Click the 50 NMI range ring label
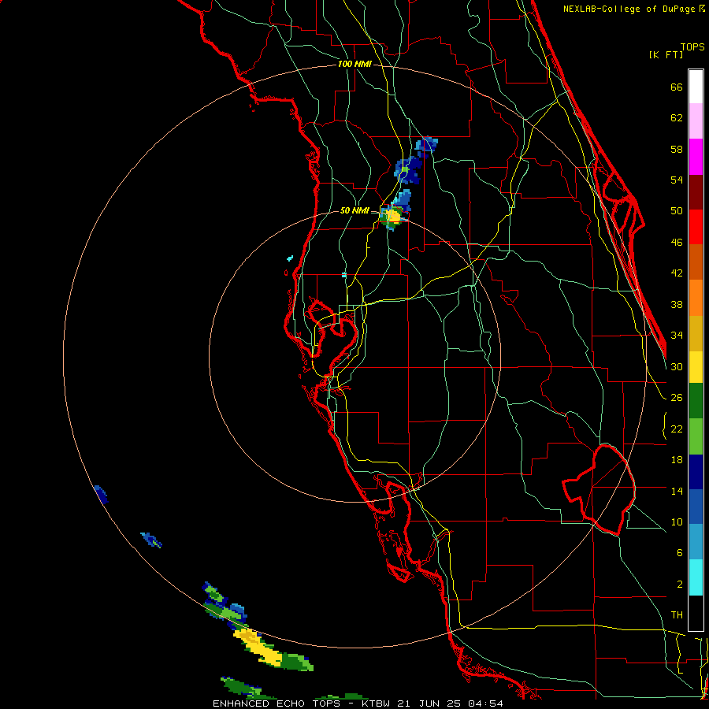This screenshot has height=709, width=709. [354, 211]
